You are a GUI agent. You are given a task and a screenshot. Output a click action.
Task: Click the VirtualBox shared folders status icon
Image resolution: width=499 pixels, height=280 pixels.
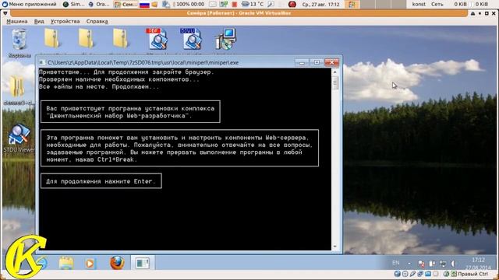(x=428, y=274)
